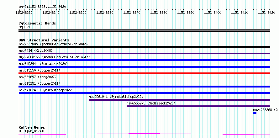279x138 pixels.
Task: Click ruler coordinate 115248380
Action: [x=159, y=13]
